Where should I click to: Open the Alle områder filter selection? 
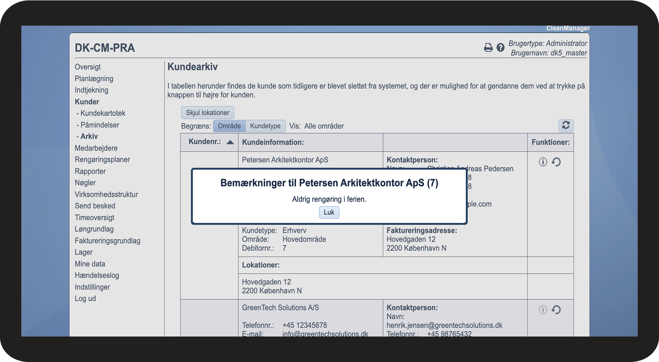pos(324,126)
